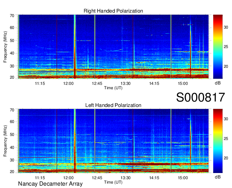Click the Right Handed Polarization spectrogram image

[x=113, y=47]
